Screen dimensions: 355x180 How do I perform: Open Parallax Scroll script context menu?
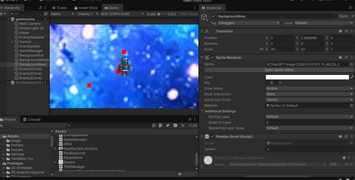point(352,137)
